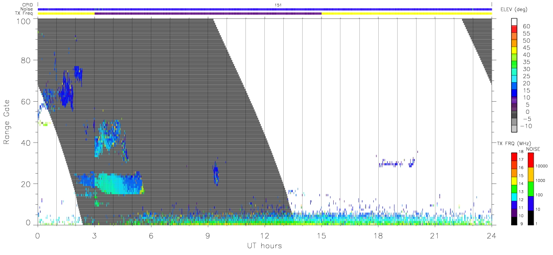553x255 pixels.
Task: Click the CPID value '151'
Action: [x=278, y=5]
